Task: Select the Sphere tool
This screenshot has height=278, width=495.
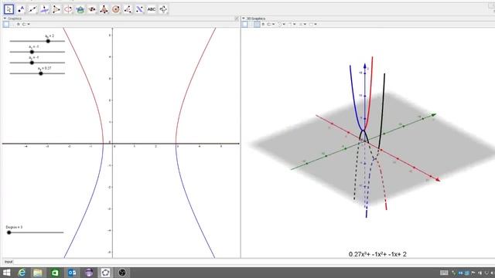Action: coord(116,9)
